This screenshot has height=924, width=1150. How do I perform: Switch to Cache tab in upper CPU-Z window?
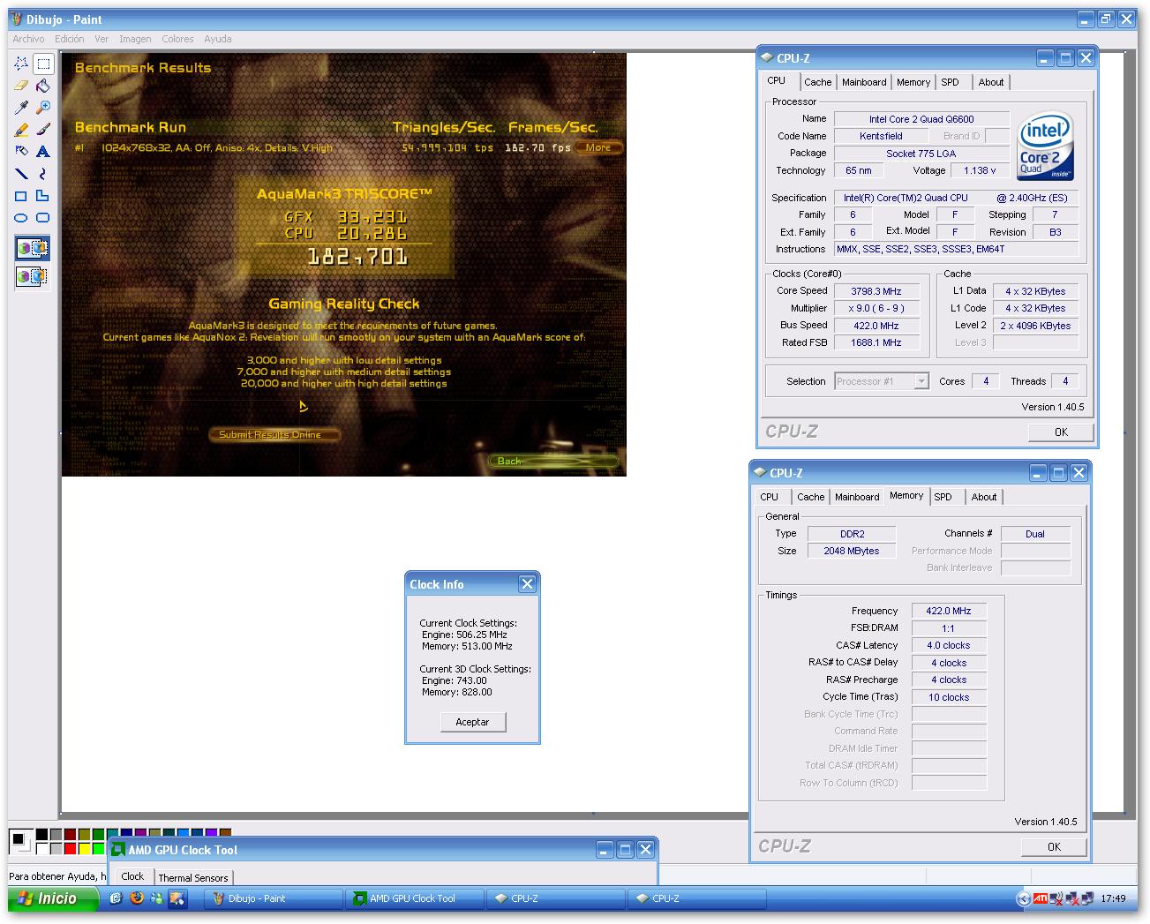point(817,82)
